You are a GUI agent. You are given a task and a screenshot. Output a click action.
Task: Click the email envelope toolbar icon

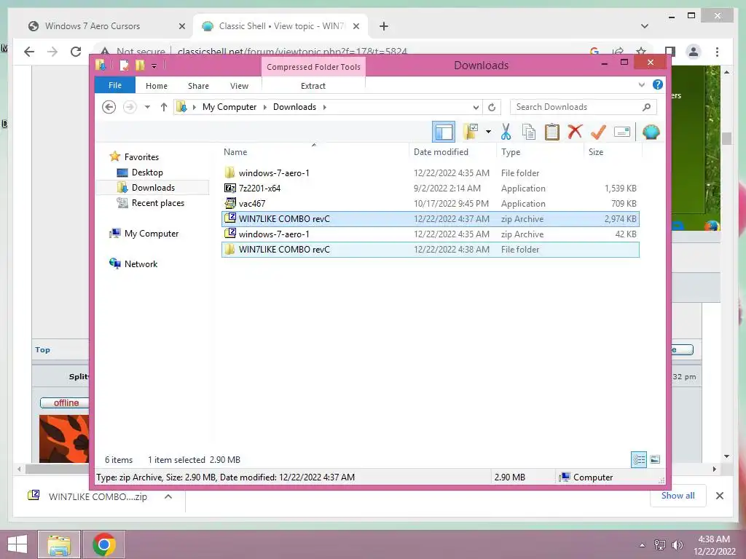point(622,132)
